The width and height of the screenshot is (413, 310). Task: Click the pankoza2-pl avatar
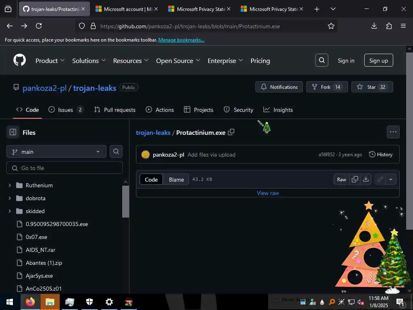(x=145, y=155)
